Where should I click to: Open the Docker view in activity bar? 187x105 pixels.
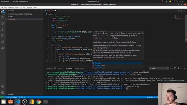coord(3,48)
